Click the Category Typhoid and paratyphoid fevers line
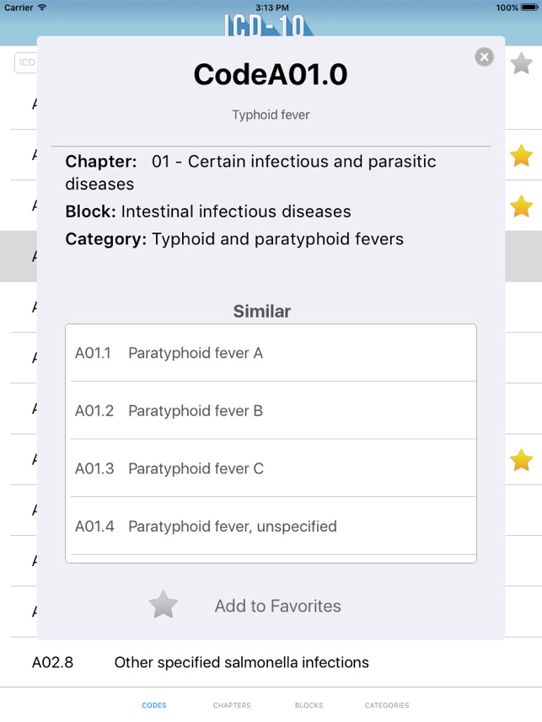Screen dimensions: 542x722 [234, 239]
